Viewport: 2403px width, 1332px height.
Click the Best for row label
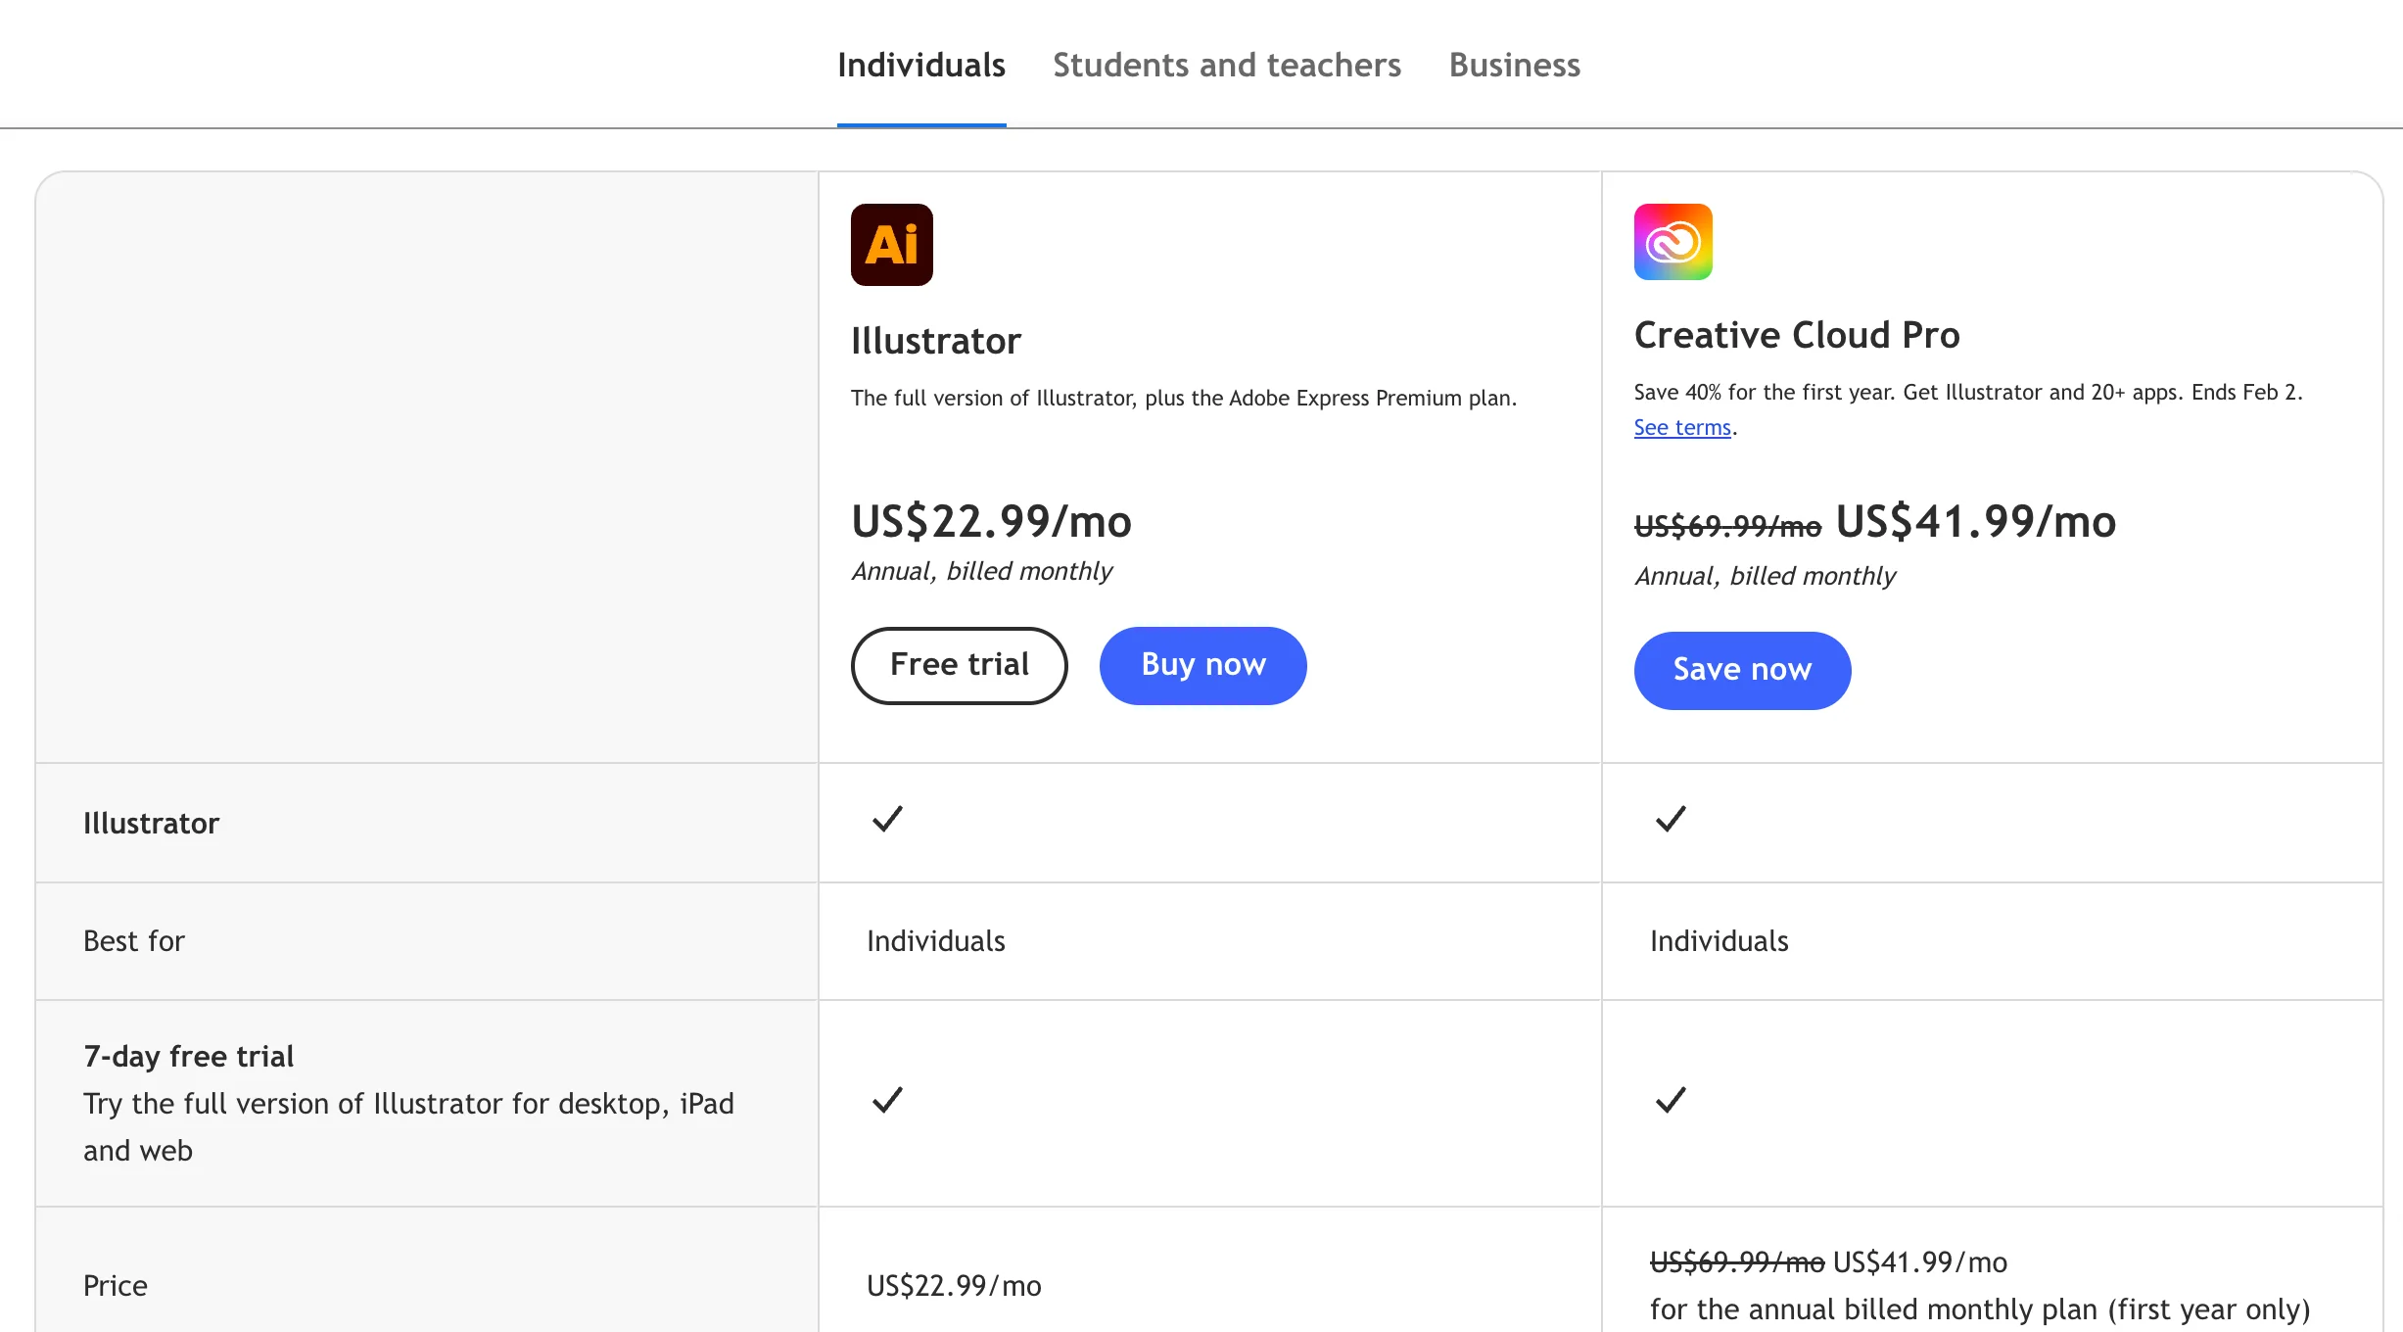tap(134, 941)
